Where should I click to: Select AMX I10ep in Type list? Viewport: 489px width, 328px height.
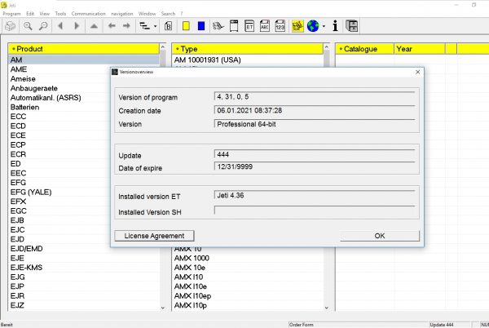tap(192, 296)
